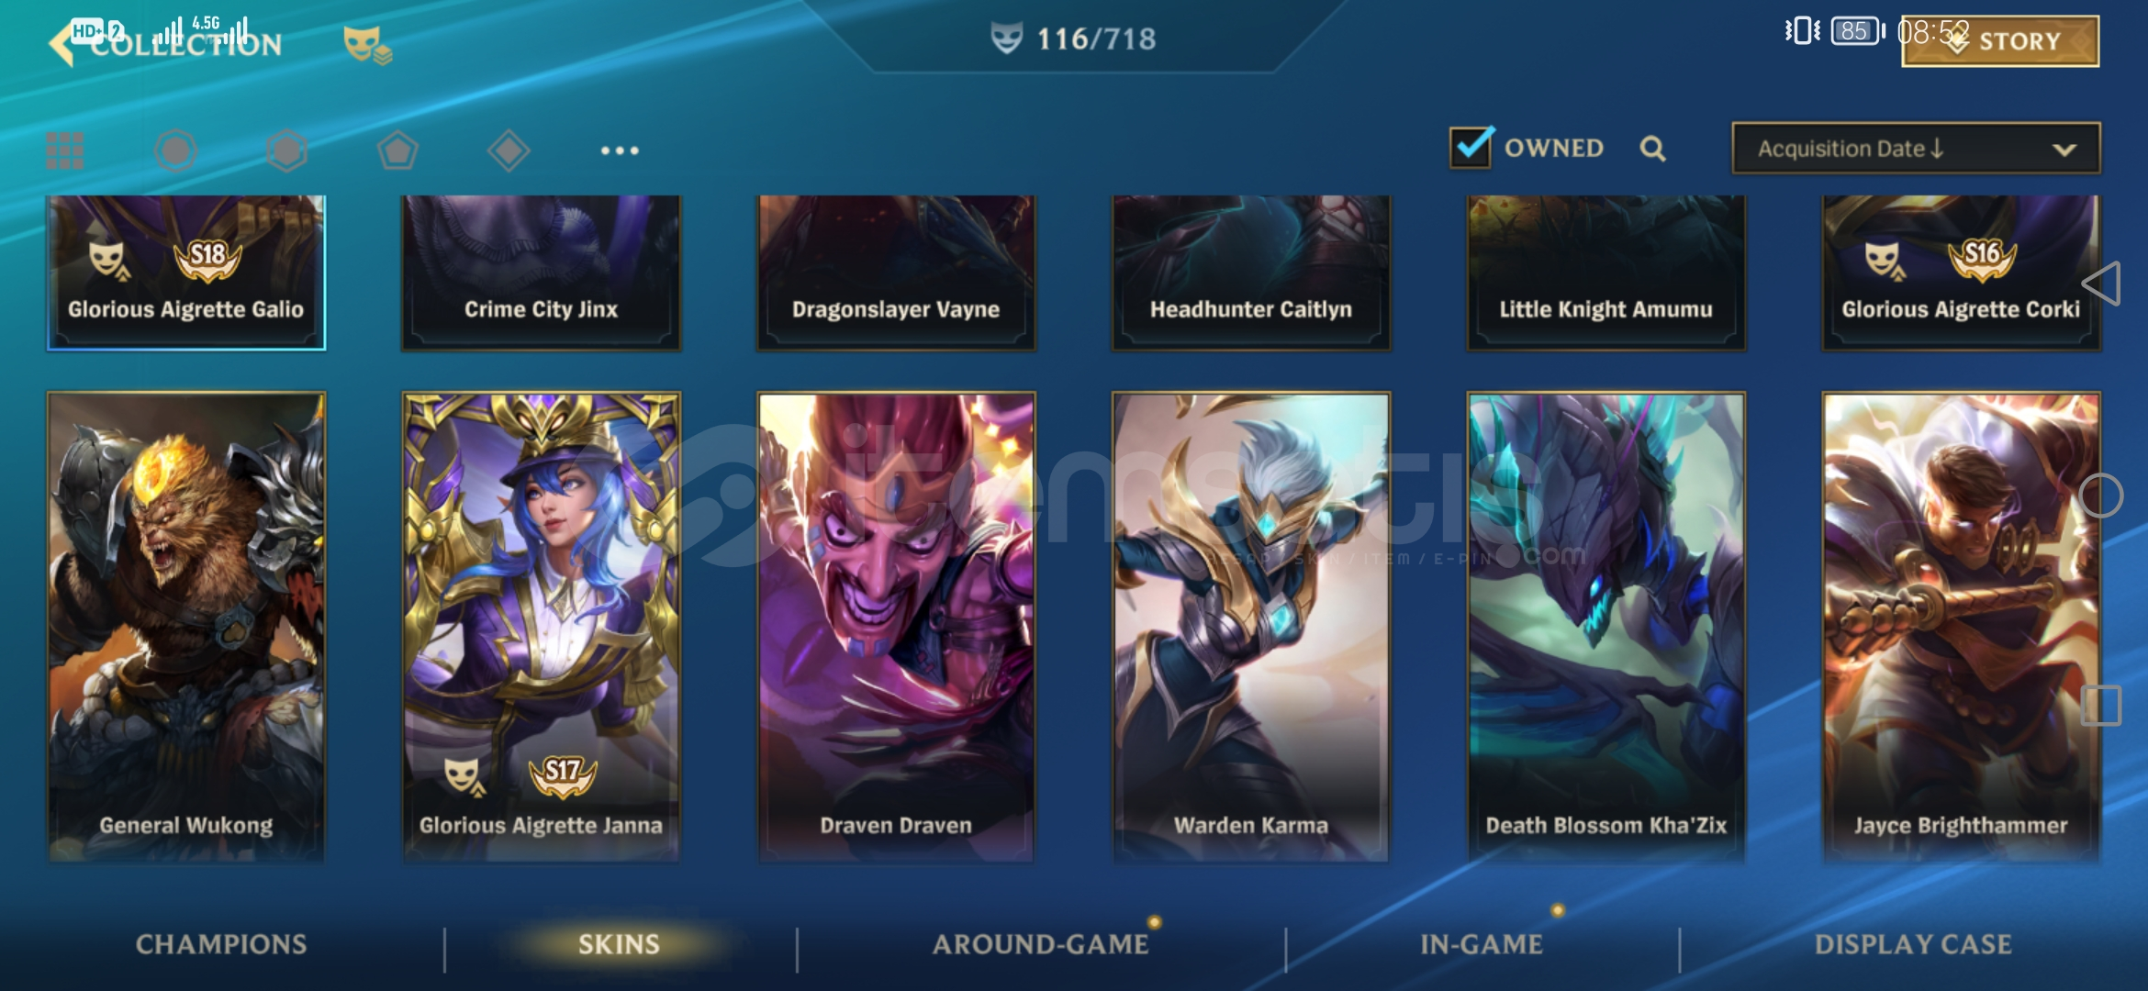The height and width of the screenshot is (991, 2148).
Task: Select the circular rarity tier filter
Action: click(x=175, y=150)
